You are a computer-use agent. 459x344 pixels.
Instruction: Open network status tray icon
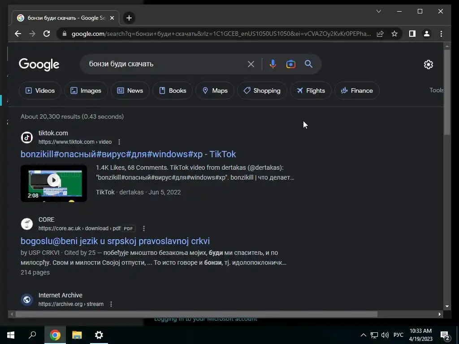point(374,335)
